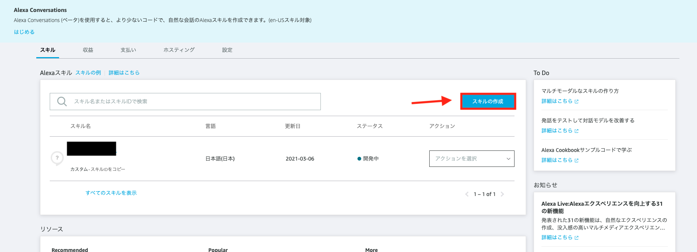Screen dimensions: 697x252
Task: Click the Popular resources heading
Action: click(x=218, y=250)
